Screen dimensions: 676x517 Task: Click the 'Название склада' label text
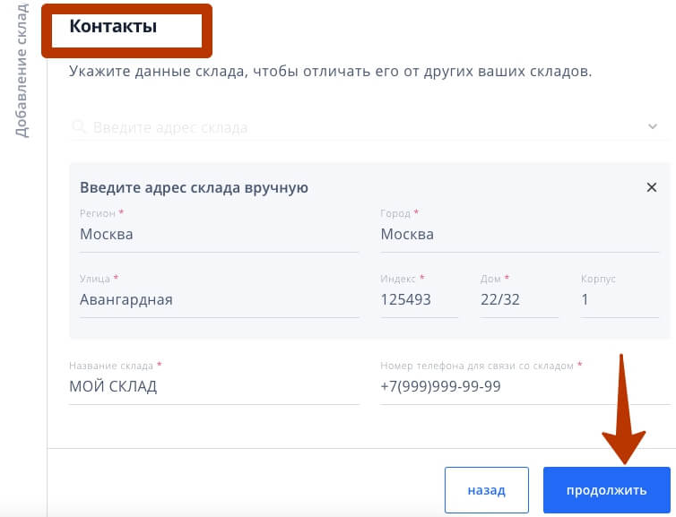coord(111,366)
